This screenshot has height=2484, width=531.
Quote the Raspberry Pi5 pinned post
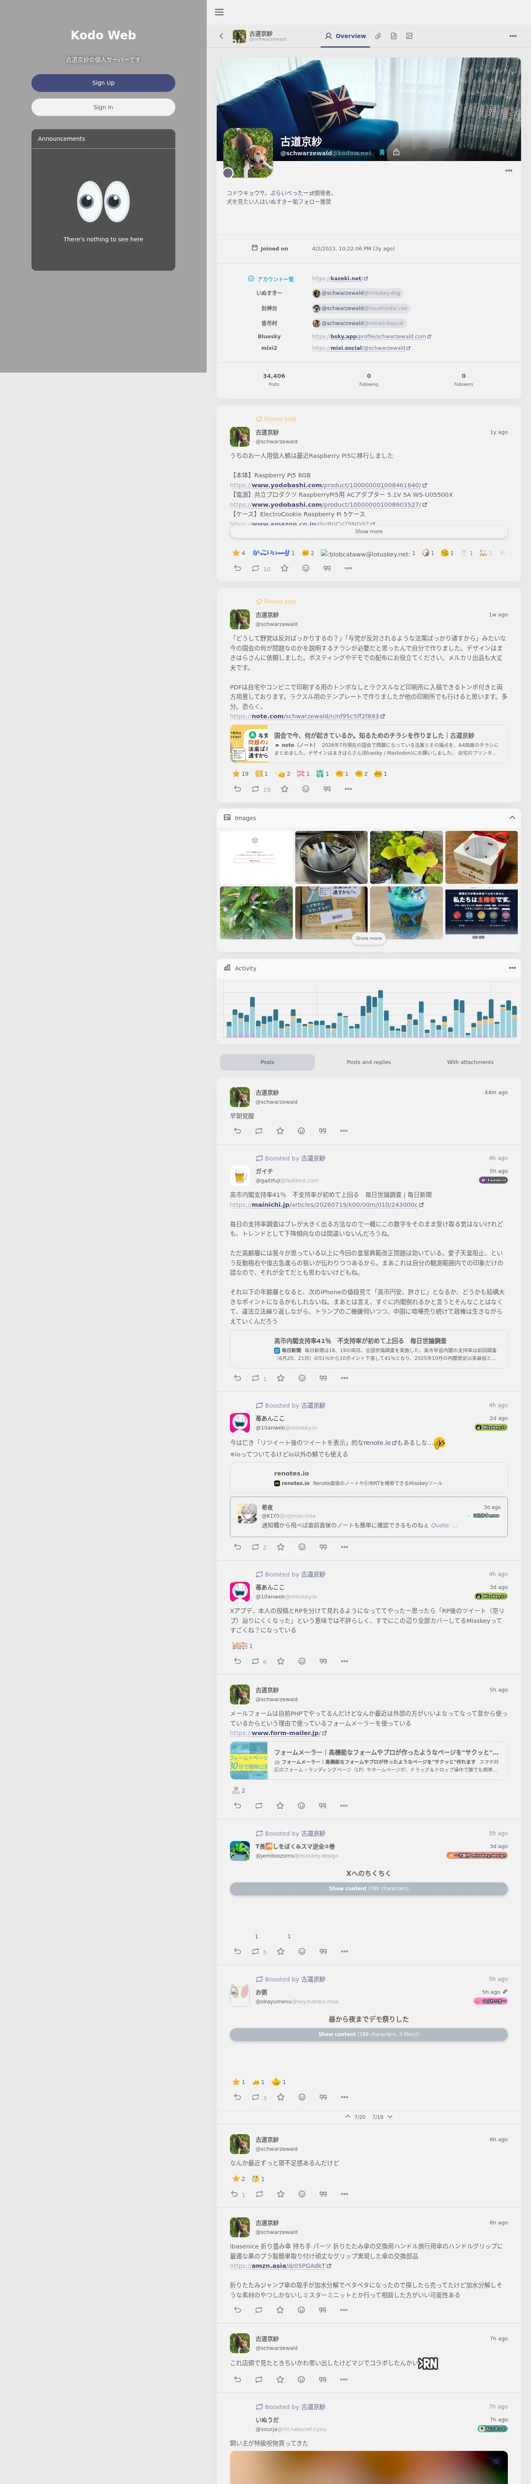tap(327, 568)
